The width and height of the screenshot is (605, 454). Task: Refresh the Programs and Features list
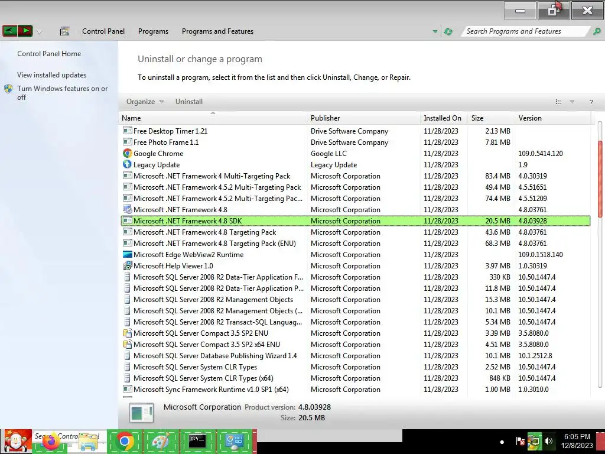pyautogui.click(x=448, y=31)
